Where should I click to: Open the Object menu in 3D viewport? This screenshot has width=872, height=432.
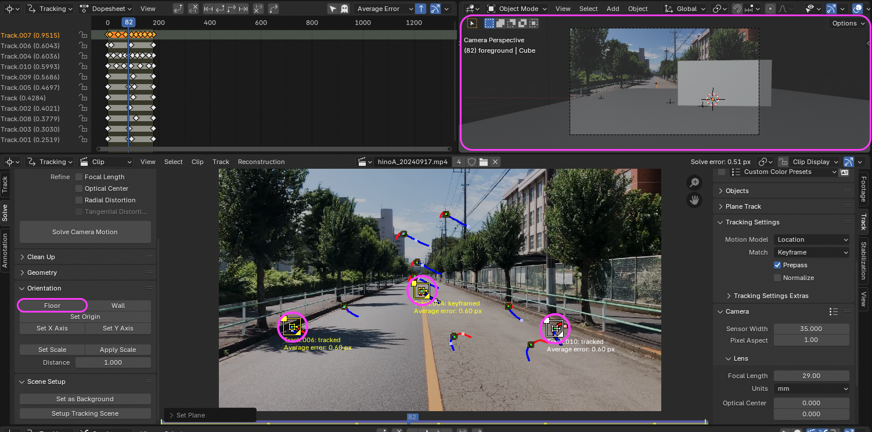637,9
